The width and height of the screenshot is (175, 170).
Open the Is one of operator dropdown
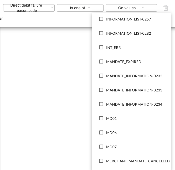click(x=80, y=8)
